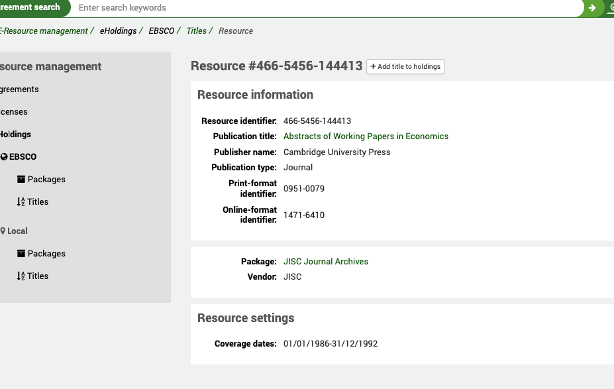Click Holdings in the sidebar menu
This screenshot has height=389, width=614.
pos(15,134)
